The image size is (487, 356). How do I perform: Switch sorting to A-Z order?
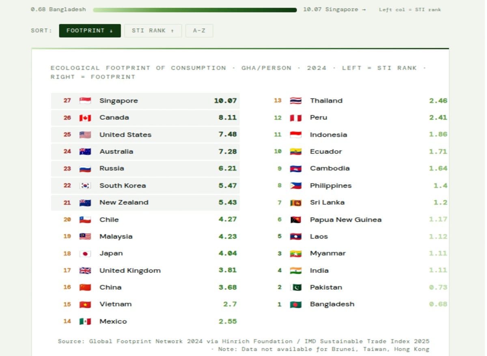[199, 30]
